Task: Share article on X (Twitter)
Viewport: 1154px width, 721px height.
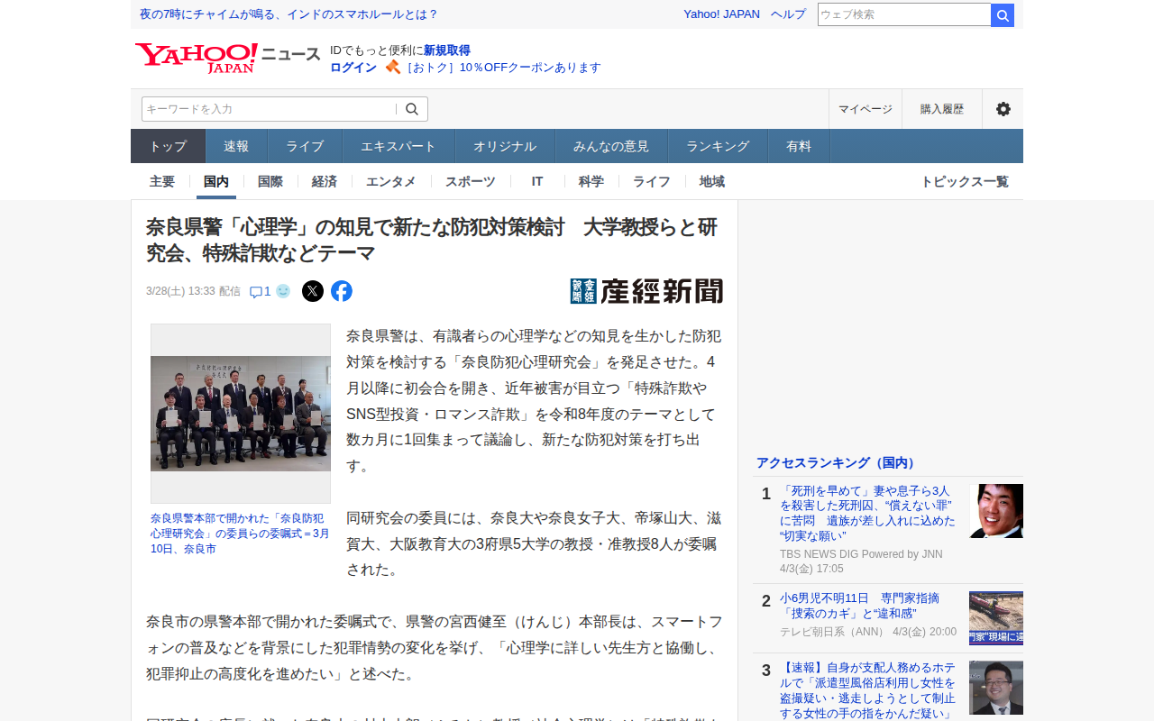Action: coord(313,291)
